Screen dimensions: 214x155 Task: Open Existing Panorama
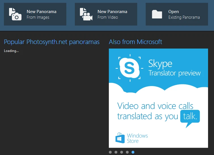tap(177, 14)
